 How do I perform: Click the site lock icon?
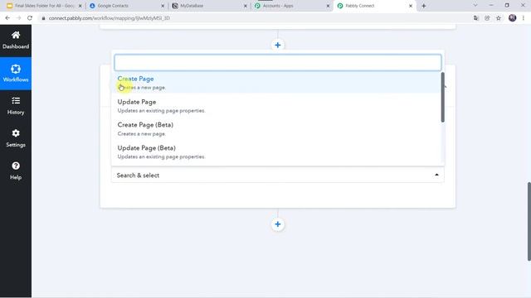43,18
